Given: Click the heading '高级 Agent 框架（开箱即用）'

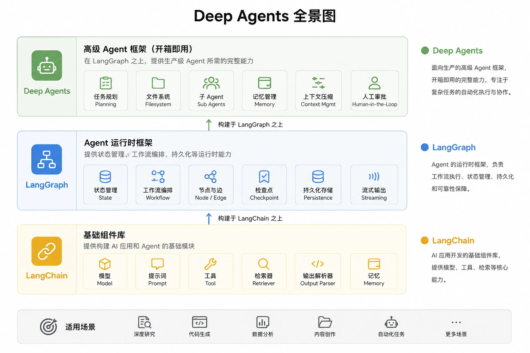Looking at the screenshot, I should point(138,49).
